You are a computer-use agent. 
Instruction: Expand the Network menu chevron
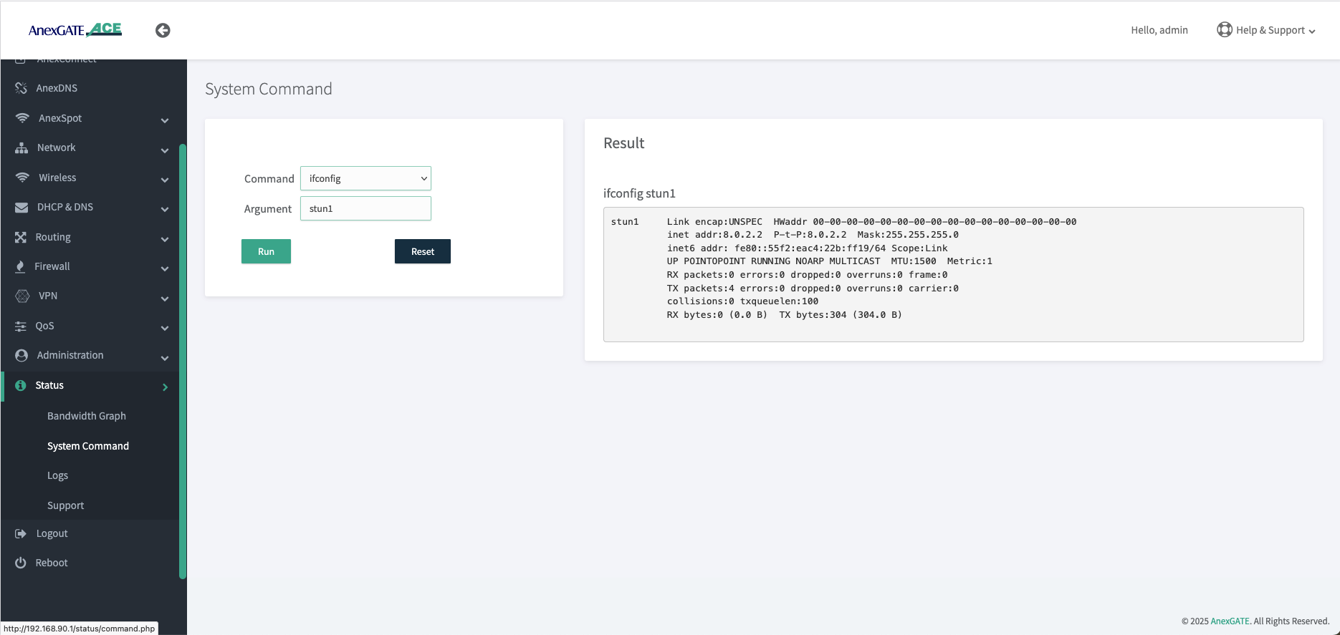pyautogui.click(x=165, y=150)
